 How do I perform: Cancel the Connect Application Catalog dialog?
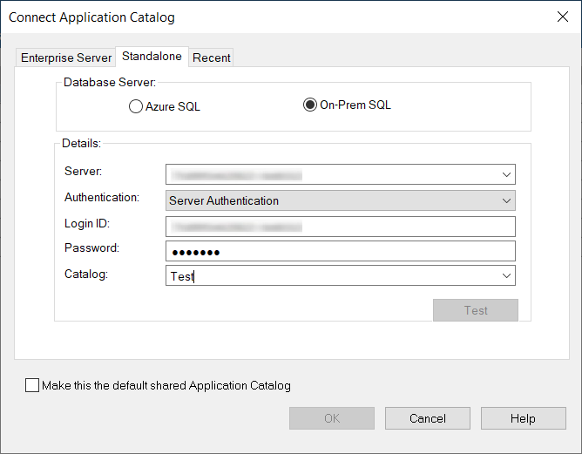click(x=428, y=418)
